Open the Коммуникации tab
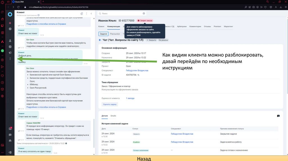The height and width of the screenshot is (161, 288). point(114,26)
